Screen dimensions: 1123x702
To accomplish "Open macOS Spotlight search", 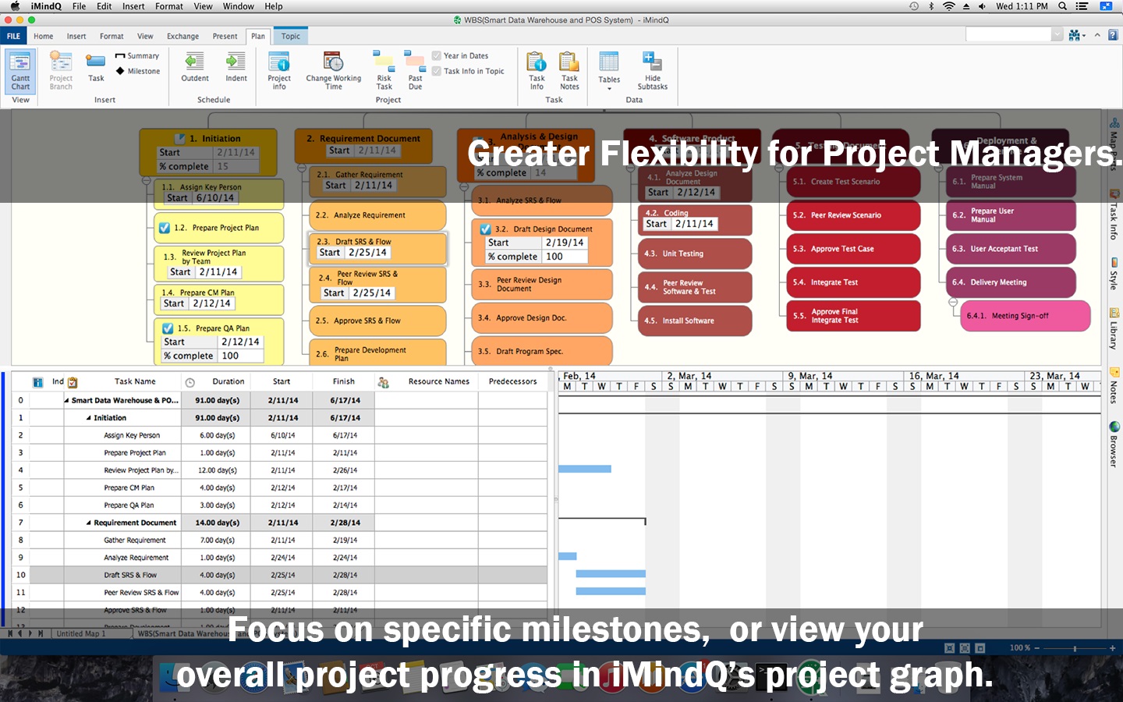I will 1062,6.
